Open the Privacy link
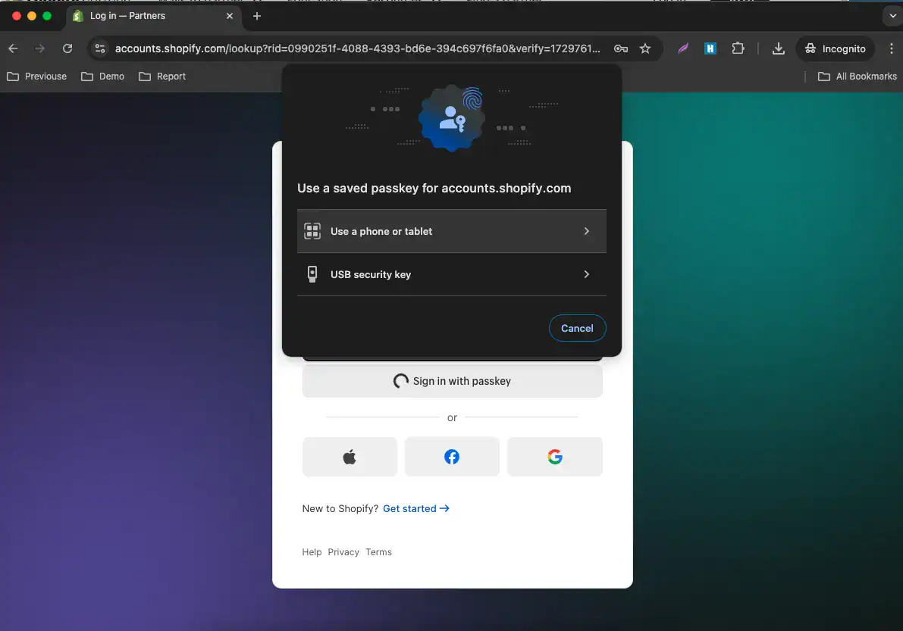 343,552
